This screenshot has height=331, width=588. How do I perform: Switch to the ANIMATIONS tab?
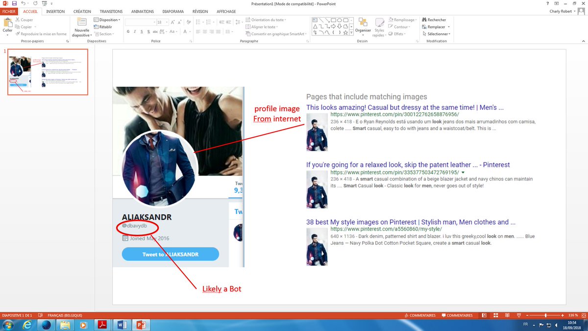click(143, 11)
